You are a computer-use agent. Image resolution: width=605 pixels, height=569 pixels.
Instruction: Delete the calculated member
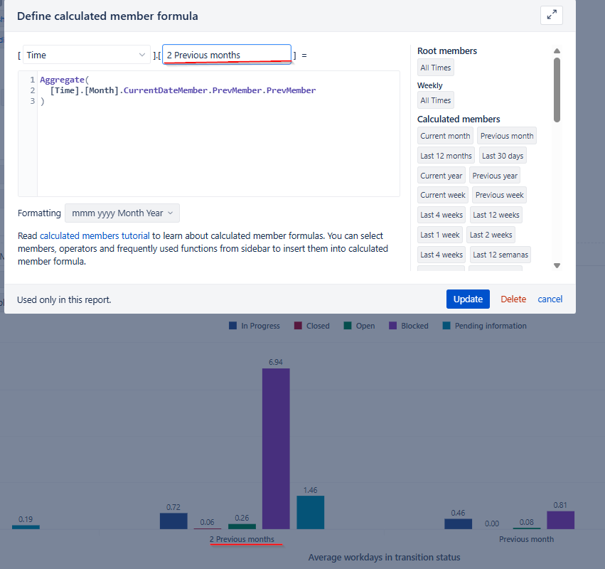click(513, 299)
